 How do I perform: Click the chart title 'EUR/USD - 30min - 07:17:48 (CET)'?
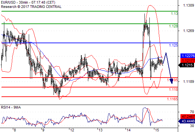28,2
